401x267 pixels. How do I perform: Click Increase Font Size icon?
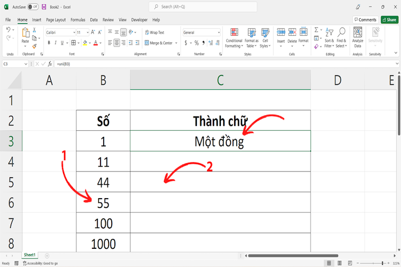point(93,32)
